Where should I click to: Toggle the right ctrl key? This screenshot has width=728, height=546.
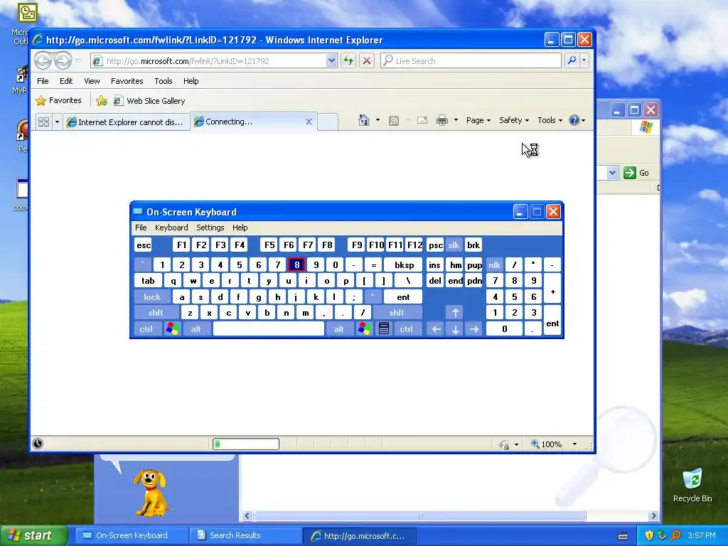point(406,328)
